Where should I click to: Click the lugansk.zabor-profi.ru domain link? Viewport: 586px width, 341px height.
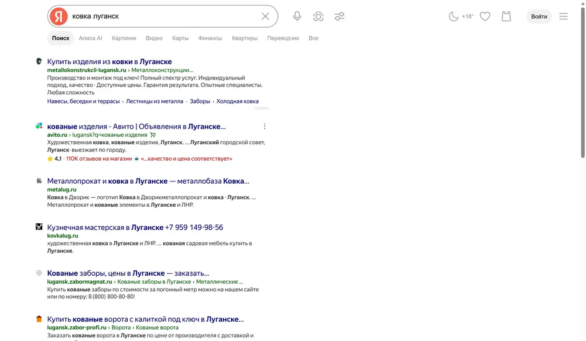coord(77,327)
